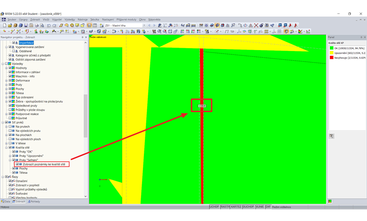Open print preview with the magnifier-page icon
Image resolution: width=367 pixels, height=221 pixels.
[42, 26]
